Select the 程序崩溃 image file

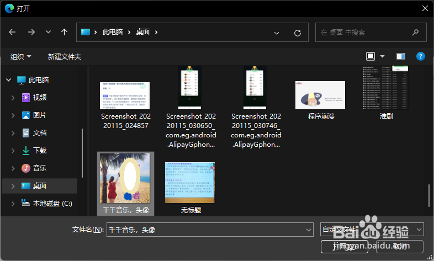coord(320,95)
